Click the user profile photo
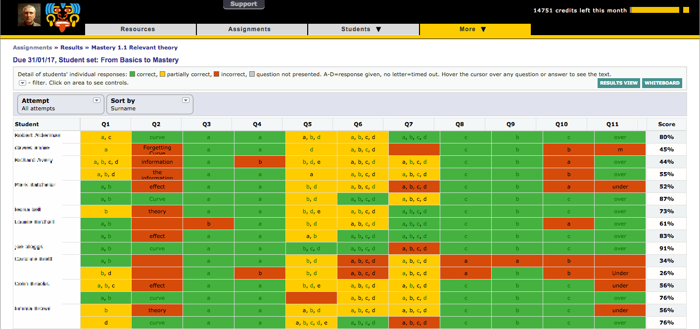 (x=29, y=15)
